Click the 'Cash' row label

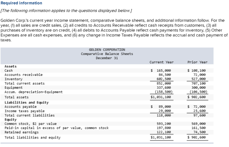click(x=9, y=70)
